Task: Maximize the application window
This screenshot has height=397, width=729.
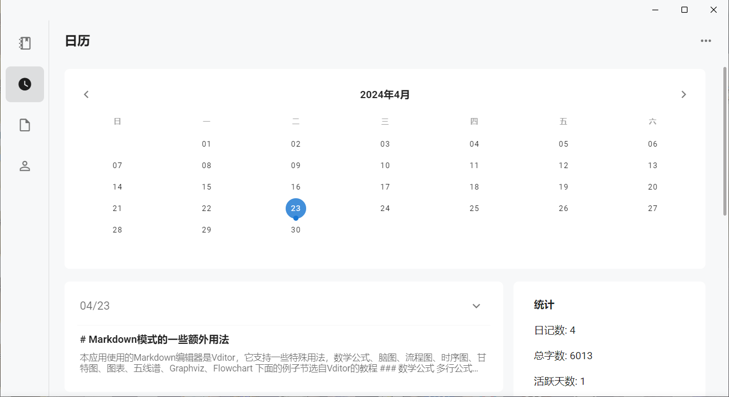Action: pyautogui.click(x=684, y=10)
